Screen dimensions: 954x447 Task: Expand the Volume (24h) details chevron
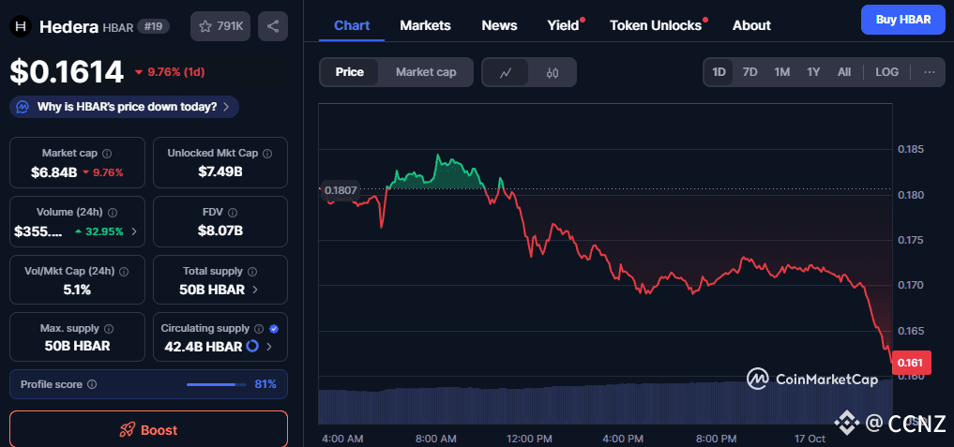[134, 231]
